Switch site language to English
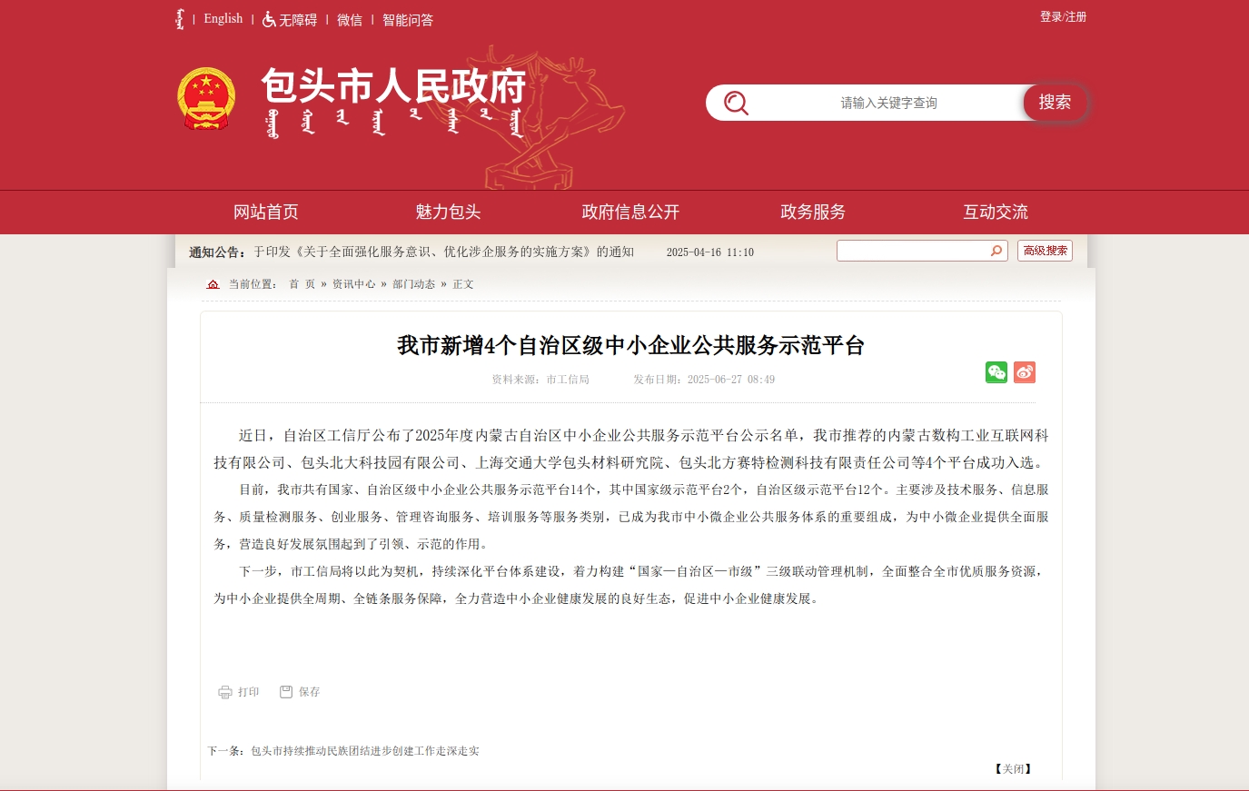The height and width of the screenshot is (791, 1249). pos(223,19)
